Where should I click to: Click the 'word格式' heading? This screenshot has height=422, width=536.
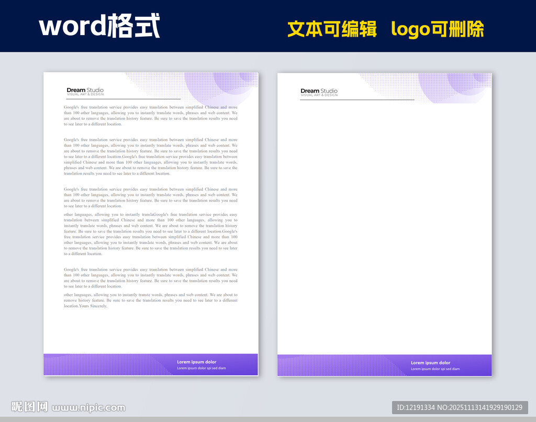100,25
